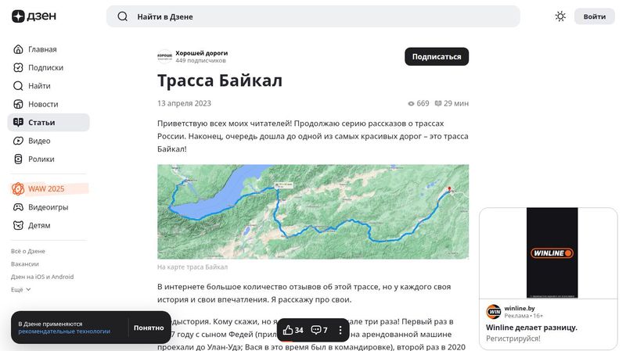626x351 pixels.
Task: Open the "WAW 2025" promo item
Action: click(x=46, y=188)
